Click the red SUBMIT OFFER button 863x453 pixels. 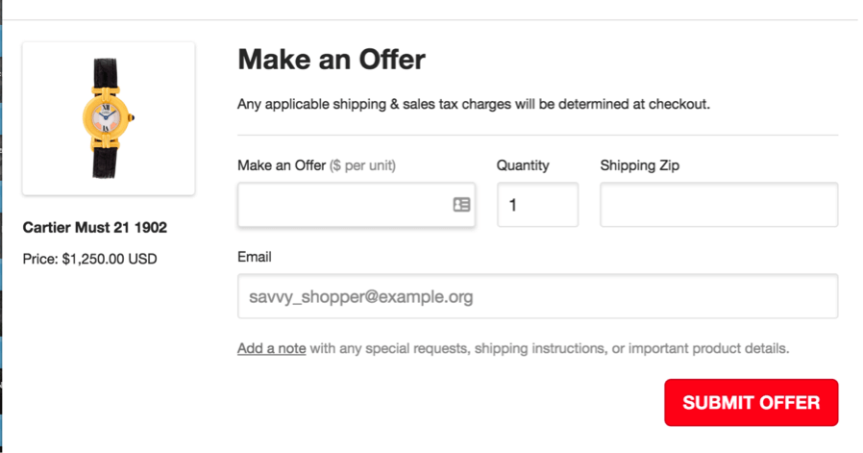[x=751, y=402]
